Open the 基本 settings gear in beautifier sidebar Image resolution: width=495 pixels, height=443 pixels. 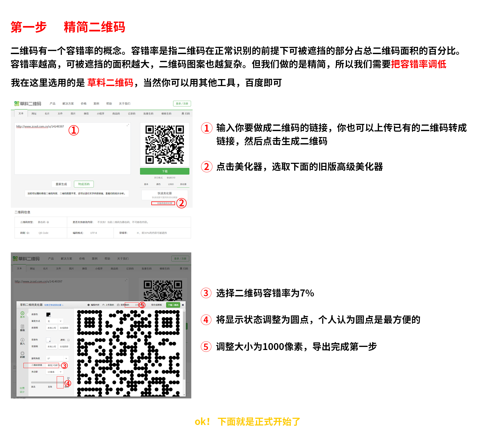[22, 313]
